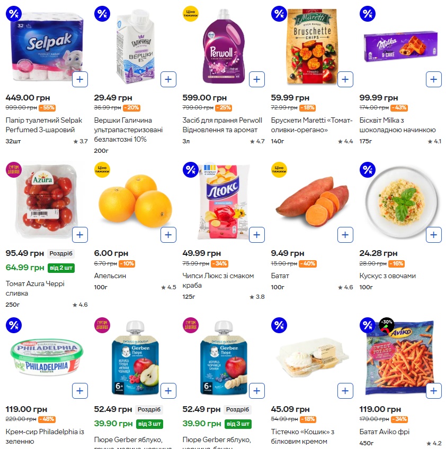Screen dimensions: 446x449
Task: Add Selpak toilet paper to cart
Action: click(x=79, y=80)
